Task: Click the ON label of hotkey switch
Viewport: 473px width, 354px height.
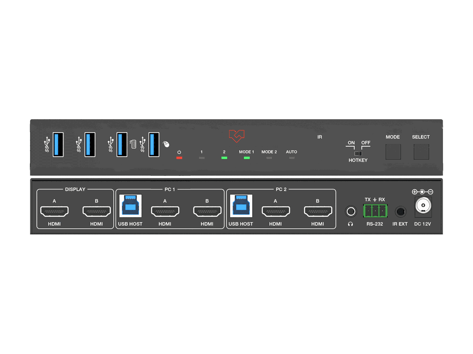Action: 351,143
